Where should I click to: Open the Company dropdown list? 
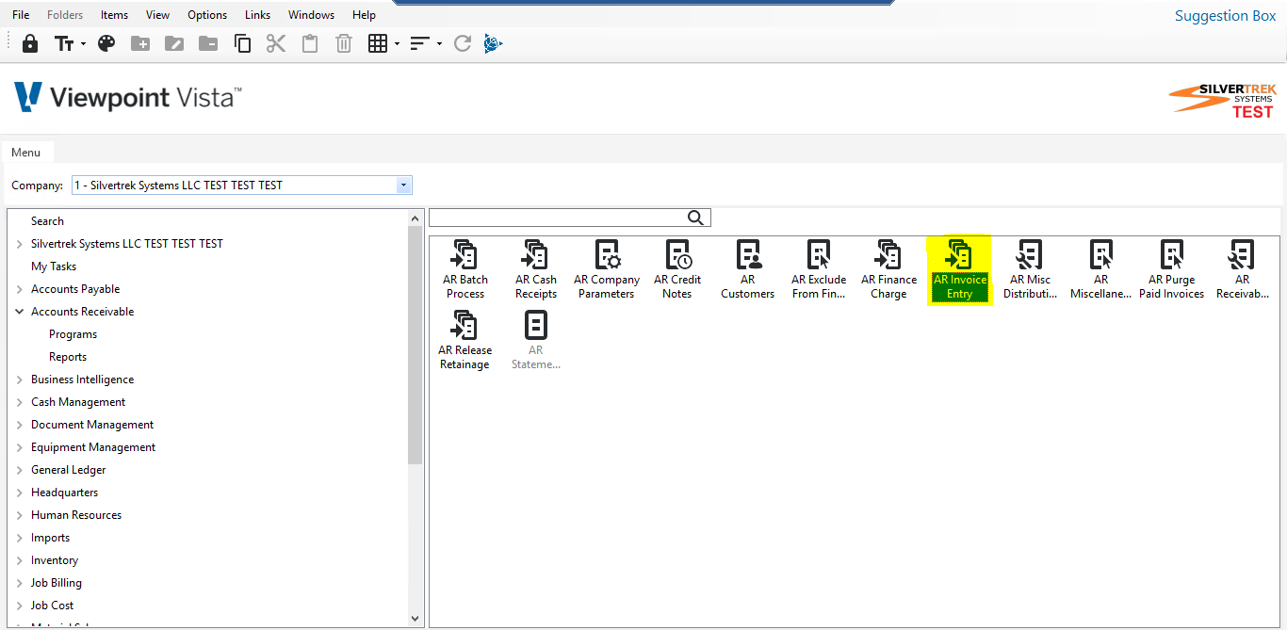(404, 186)
